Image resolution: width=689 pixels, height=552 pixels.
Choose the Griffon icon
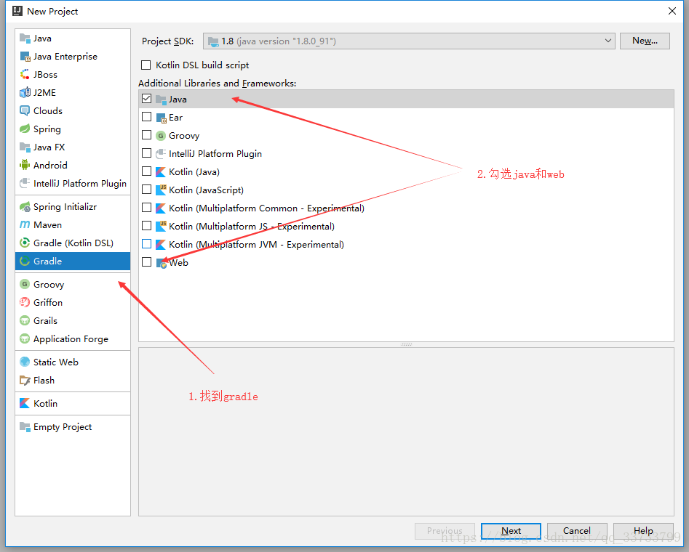[25, 302]
